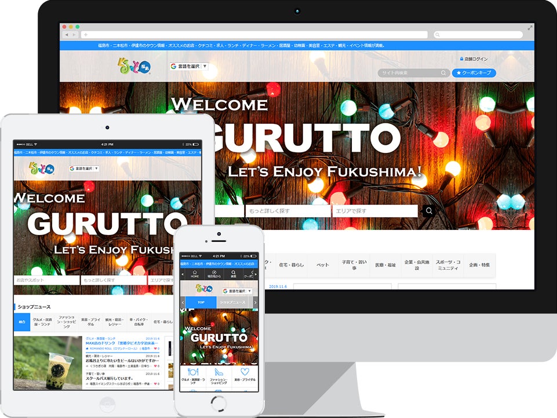The height and width of the screenshot is (418, 557).
Task: Open the tapioca drink news thumbnail on tablet
Action: [x=48, y=362]
